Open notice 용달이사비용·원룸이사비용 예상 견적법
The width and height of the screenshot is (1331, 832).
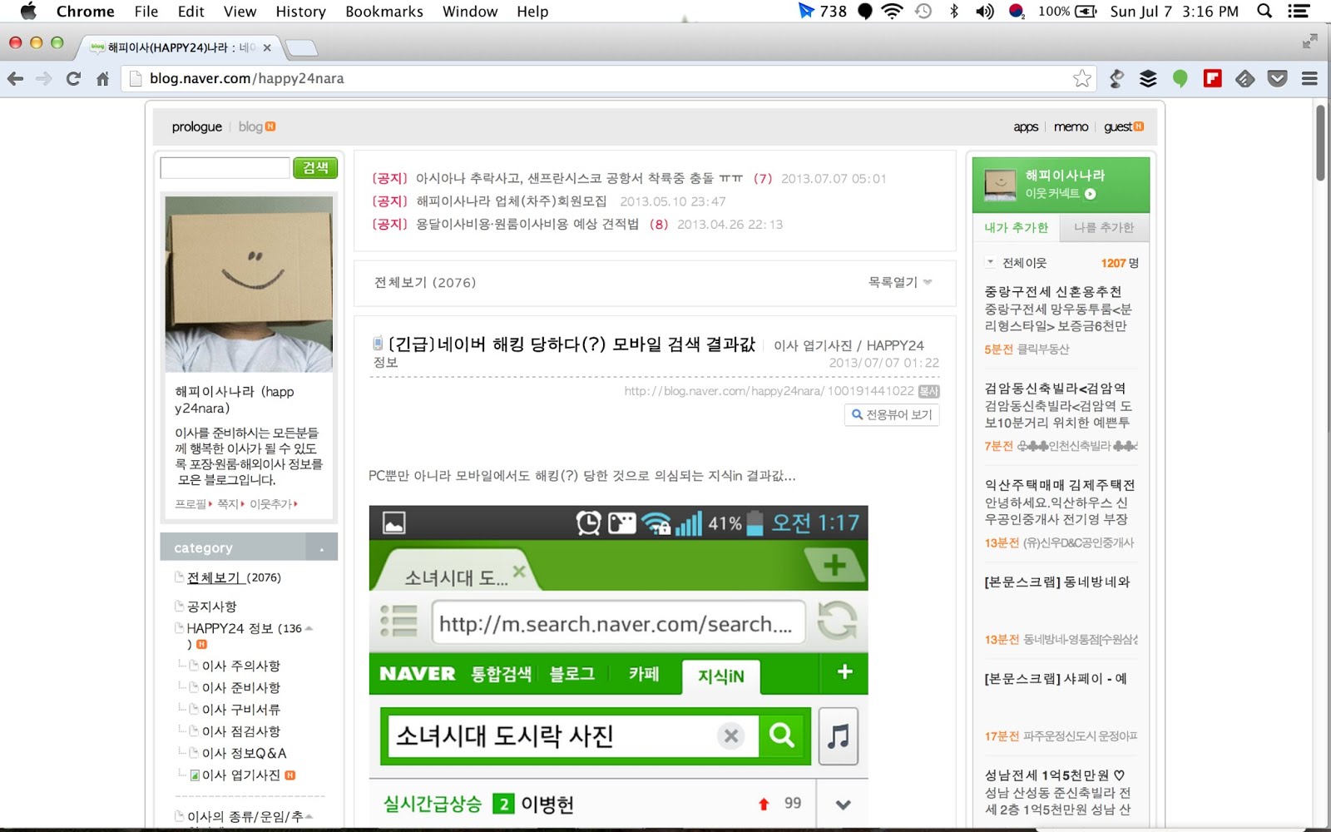click(527, 224)
